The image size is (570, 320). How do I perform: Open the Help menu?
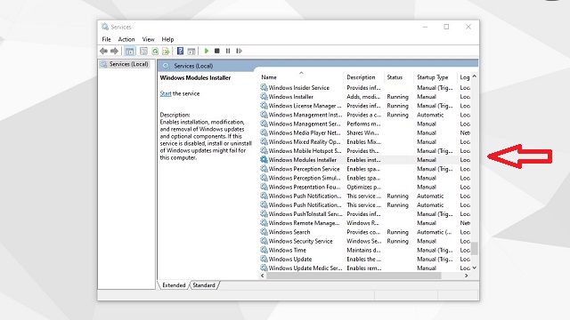pos(167,39)
